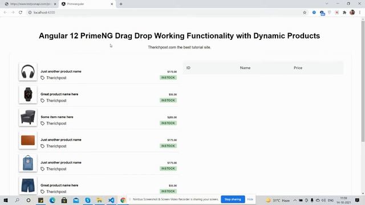Open a new browser tab
365x205 pixels.
coord(121,4)
